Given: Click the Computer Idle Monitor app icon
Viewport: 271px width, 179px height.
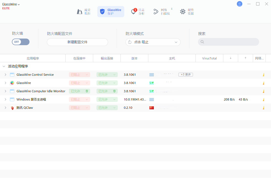Looking at the screenshot, I should click(12, 91).
